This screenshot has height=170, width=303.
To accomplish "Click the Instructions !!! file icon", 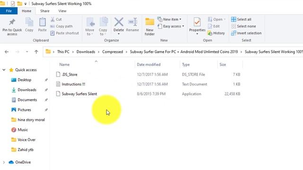I will (x=58, y=84).
